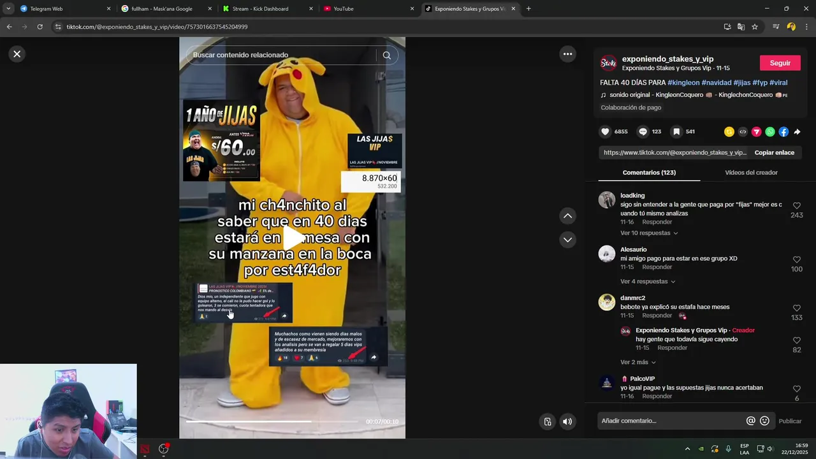Open the tab search dropdown arrow
The image size is (816, 459).
pyautogui.click(x=8, y=9)
